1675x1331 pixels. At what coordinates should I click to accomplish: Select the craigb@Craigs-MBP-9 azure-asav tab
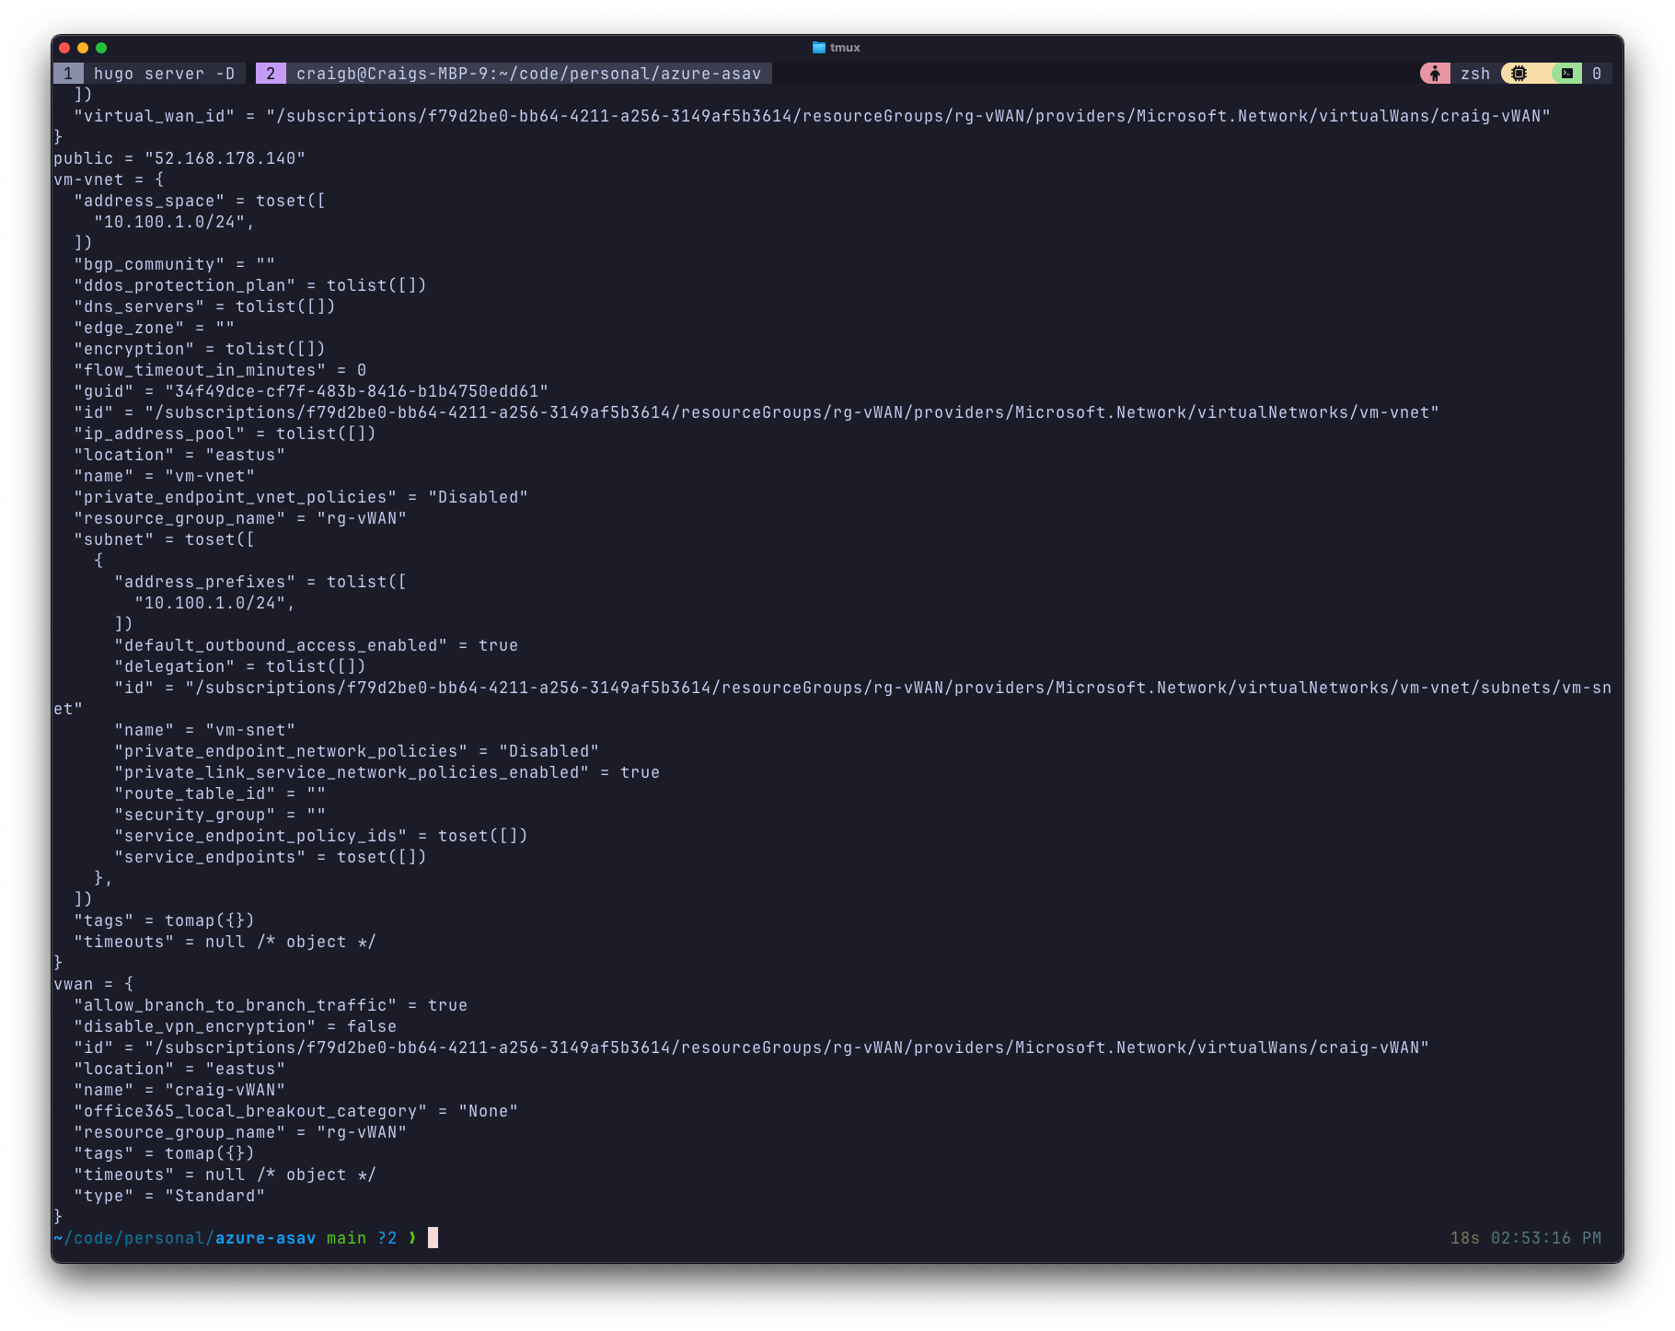pos(528,74)
